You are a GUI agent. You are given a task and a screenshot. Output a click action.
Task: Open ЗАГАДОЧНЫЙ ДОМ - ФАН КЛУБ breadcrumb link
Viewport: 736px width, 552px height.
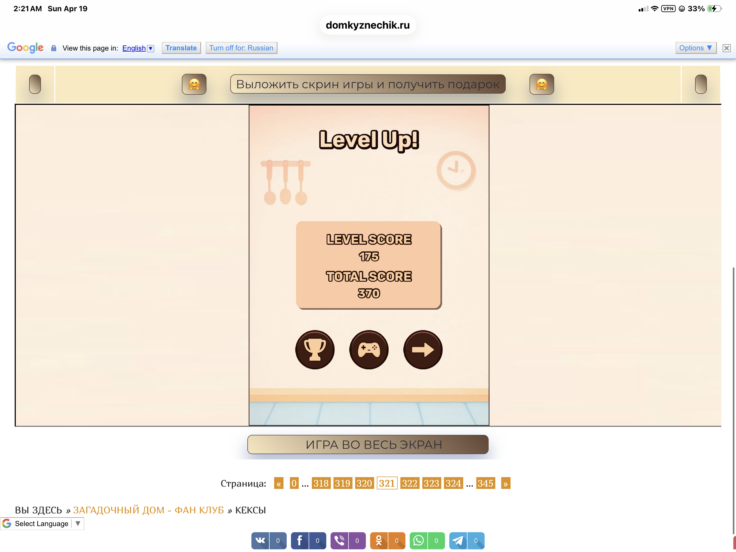(x=148, y=510)
